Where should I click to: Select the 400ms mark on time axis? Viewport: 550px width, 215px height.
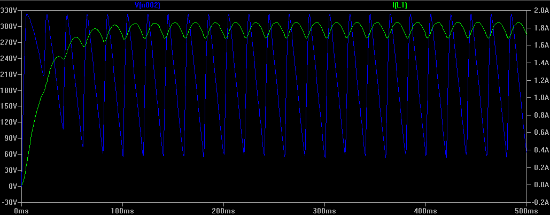(425, 210)
